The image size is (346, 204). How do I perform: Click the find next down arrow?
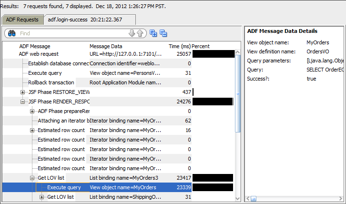pyautogui.click(x=132, y=33)
